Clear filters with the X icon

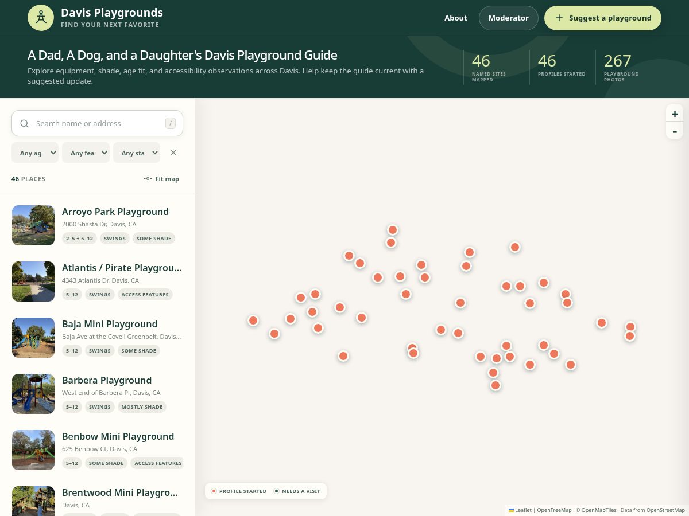point(173,153)
